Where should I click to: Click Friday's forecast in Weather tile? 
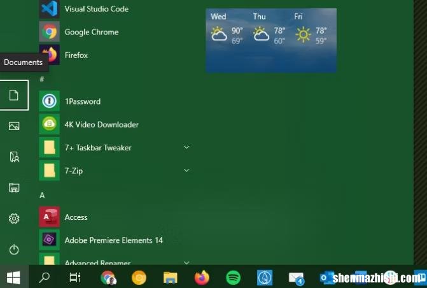tap(311, 29)
